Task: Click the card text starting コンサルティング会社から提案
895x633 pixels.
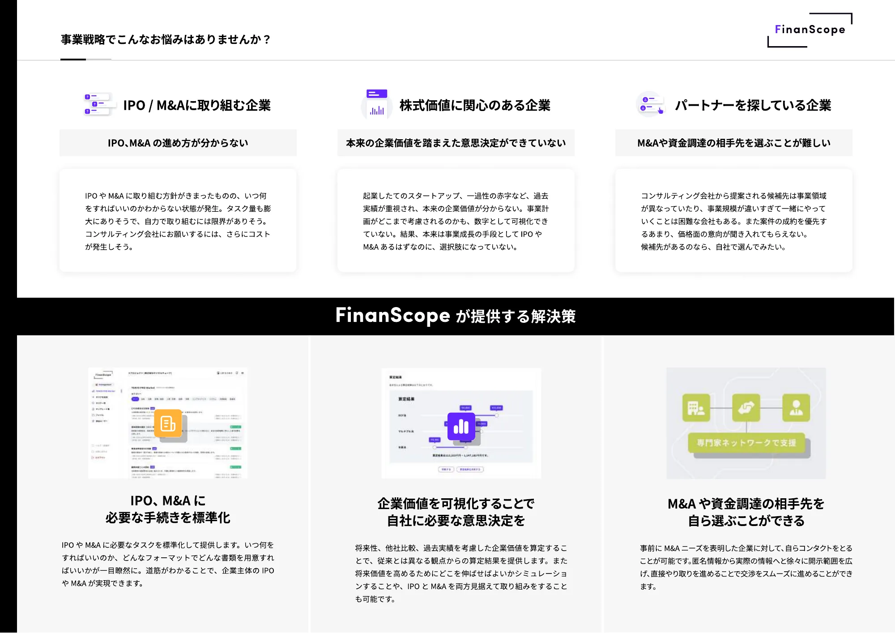Action: click(734, 221)
